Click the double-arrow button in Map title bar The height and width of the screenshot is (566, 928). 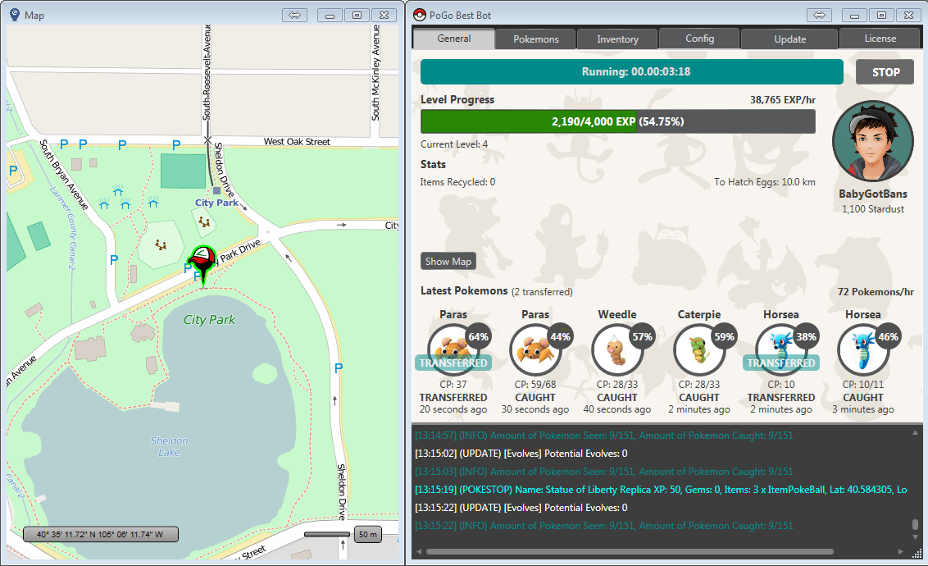295,16
